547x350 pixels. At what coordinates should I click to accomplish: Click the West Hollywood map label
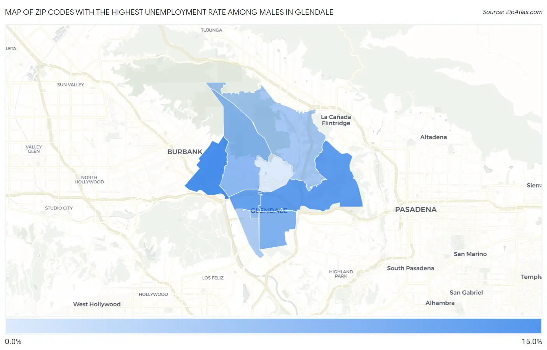97,304
